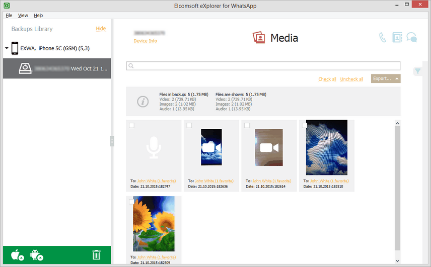Click the media list vertical scrollbar

pyautogui.click(x=397, y=188)
